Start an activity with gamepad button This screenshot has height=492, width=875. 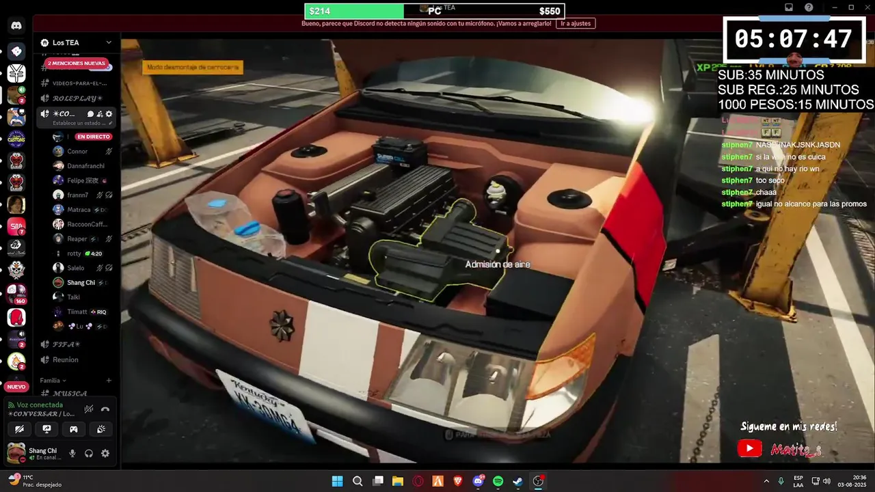click(74, 429)
